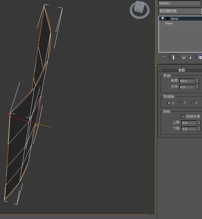
Task: Expand Bend modifier plus box
Action: [x=168, y=19]
